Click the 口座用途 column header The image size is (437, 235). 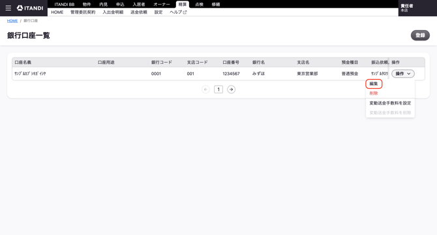[106, 63]
